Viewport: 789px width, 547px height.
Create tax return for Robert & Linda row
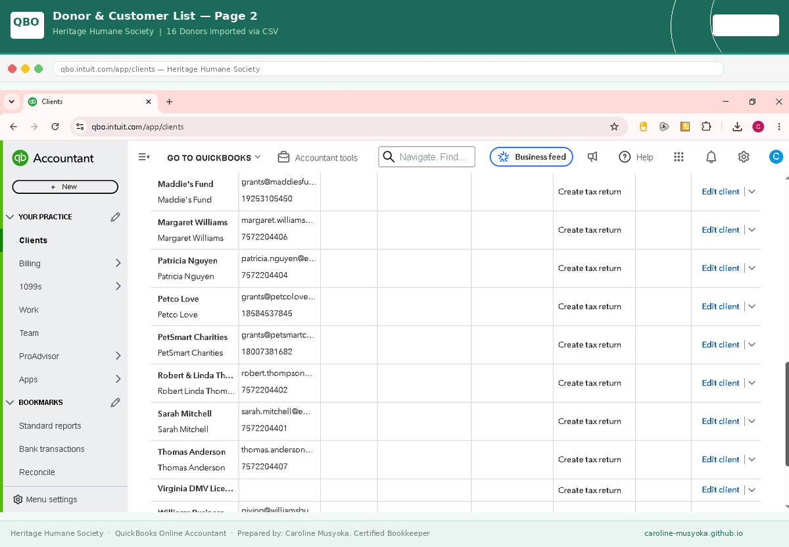point(590,383)
